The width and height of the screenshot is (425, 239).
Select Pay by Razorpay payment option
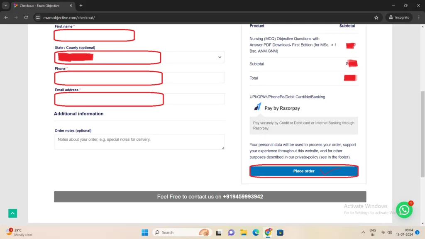tap(282, 108)
